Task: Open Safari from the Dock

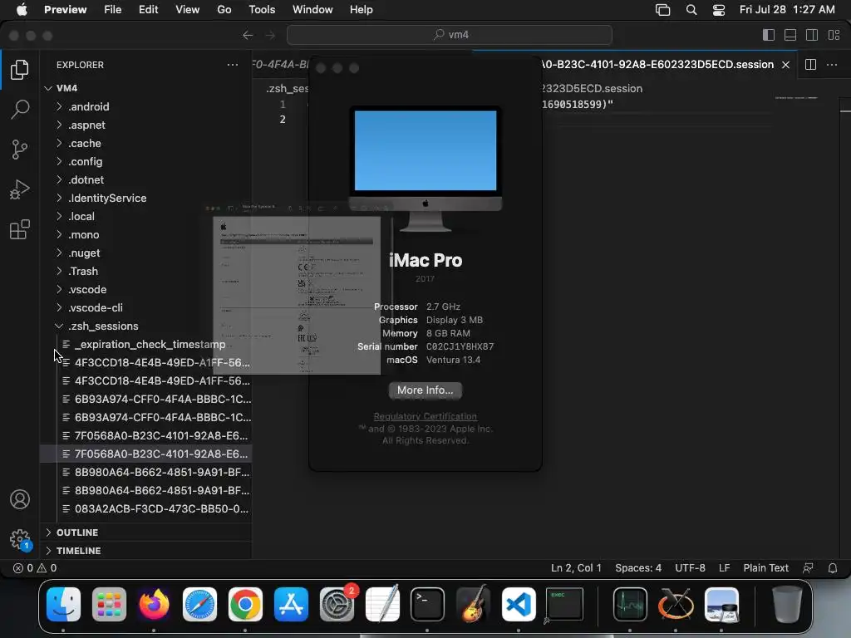Action: tap(199, 604)
